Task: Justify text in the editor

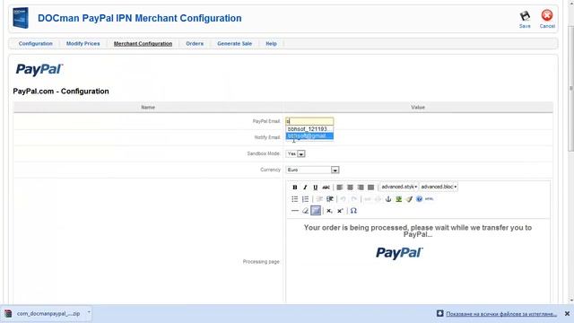Action: 370,188
